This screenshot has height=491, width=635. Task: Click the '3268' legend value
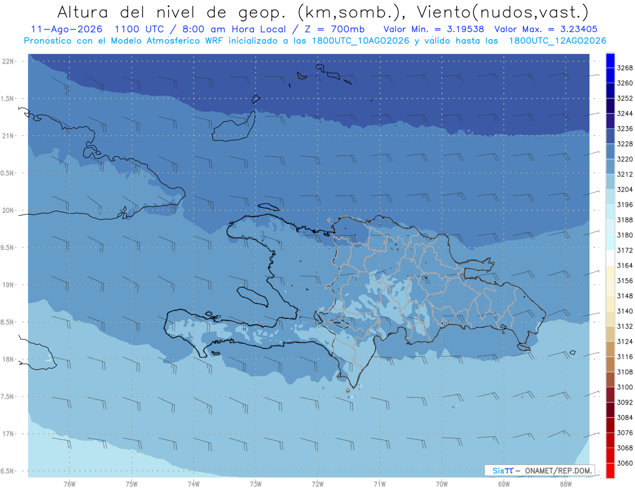click(x=625, y=68)
